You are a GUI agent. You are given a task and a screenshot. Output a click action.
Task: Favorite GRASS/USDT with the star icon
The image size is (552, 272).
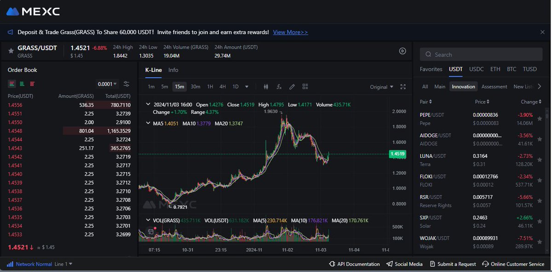click(x=11, y=51)
